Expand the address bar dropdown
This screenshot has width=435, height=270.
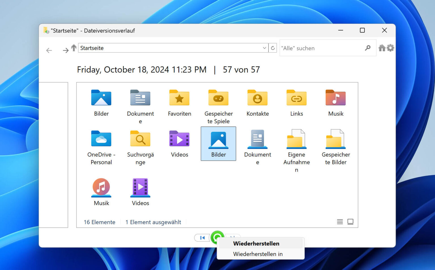pos(264,48)
